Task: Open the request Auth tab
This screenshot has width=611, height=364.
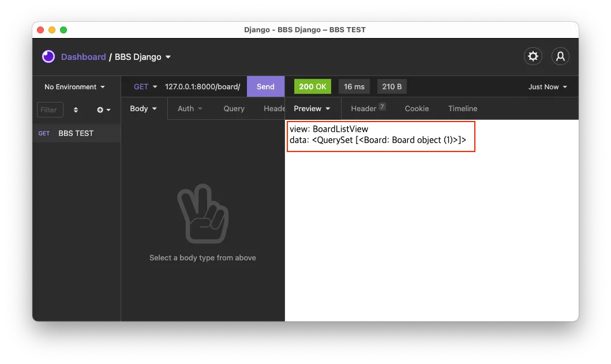Action: (190, 109)
